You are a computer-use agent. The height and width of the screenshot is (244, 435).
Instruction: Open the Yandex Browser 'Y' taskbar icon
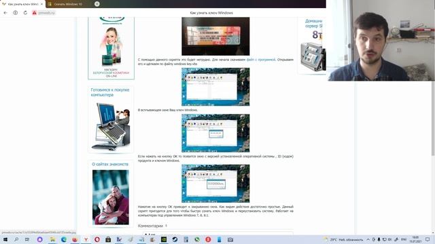pyautogui.click(x=86, y=239)
